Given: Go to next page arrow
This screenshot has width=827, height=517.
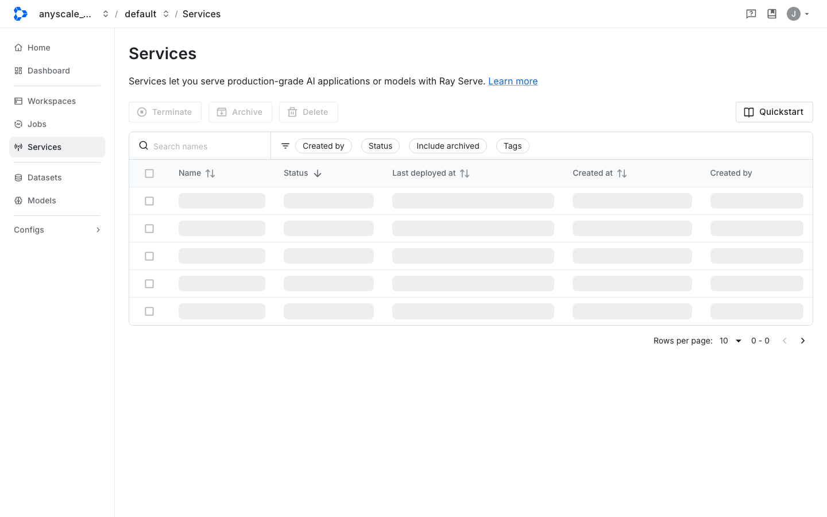Looking at the screenshot, I should [803, 341].
